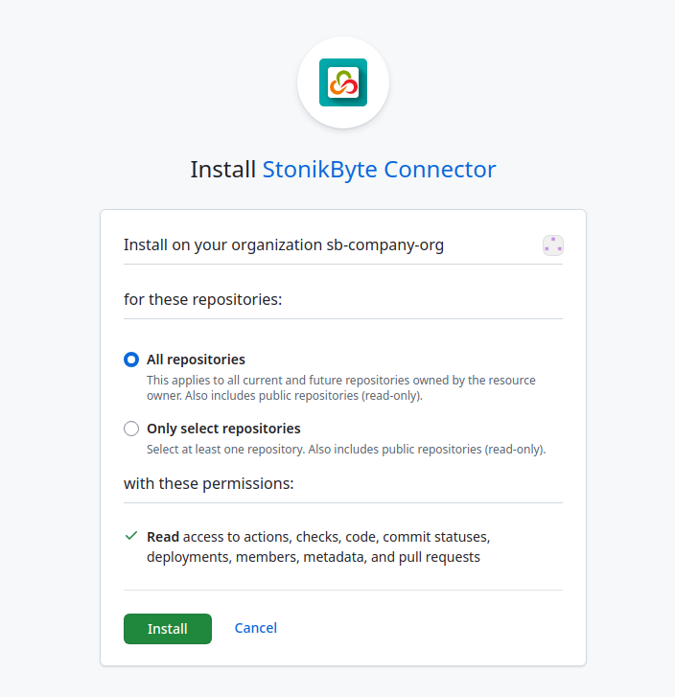The width and height of the screenshot is (675, 697).
Task: Click the word Install in page title
Action: pos(223,170)
